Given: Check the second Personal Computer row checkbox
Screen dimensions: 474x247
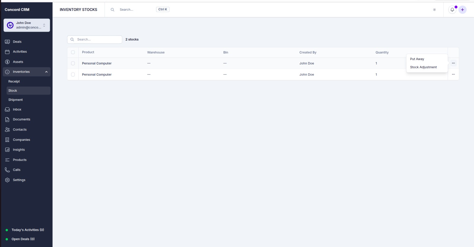Looking at the screenshot, I should pos(73,75).
